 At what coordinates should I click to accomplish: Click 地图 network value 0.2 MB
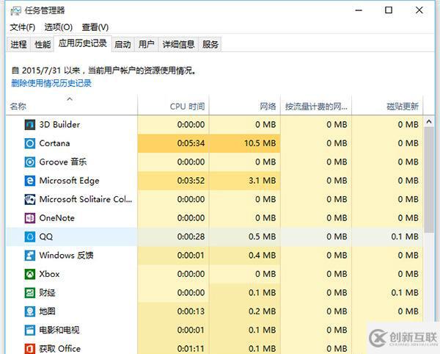pos(262,311)
